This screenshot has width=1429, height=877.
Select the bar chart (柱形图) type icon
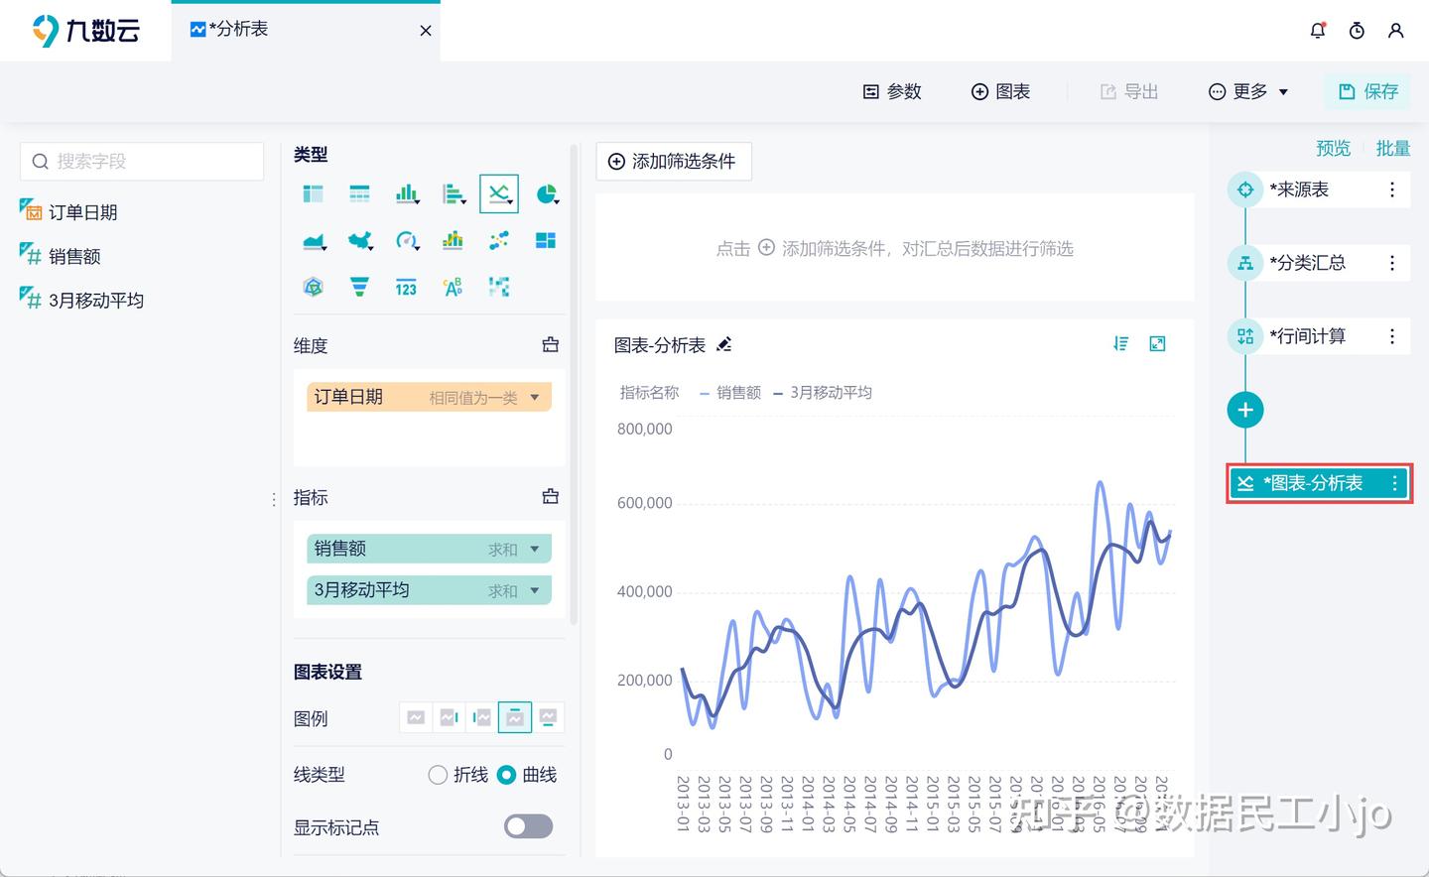(x=406, y=192)
